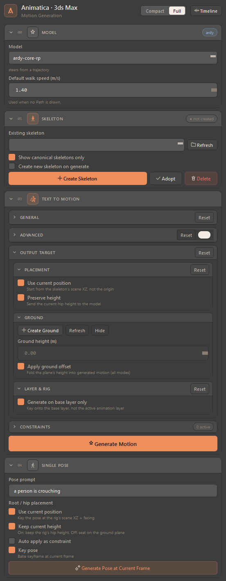This screenshot has width=226, height=581.
Task: Open the Timeline panel
Action: click(x=206, y=11)
